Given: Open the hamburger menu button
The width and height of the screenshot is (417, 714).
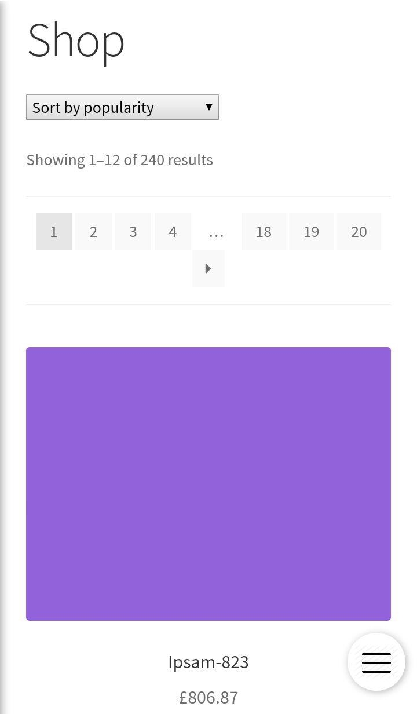Looking at the screenshot, I should click(376, 662).
